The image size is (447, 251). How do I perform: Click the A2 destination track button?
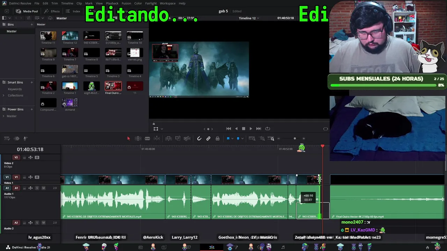coord(16,223)
